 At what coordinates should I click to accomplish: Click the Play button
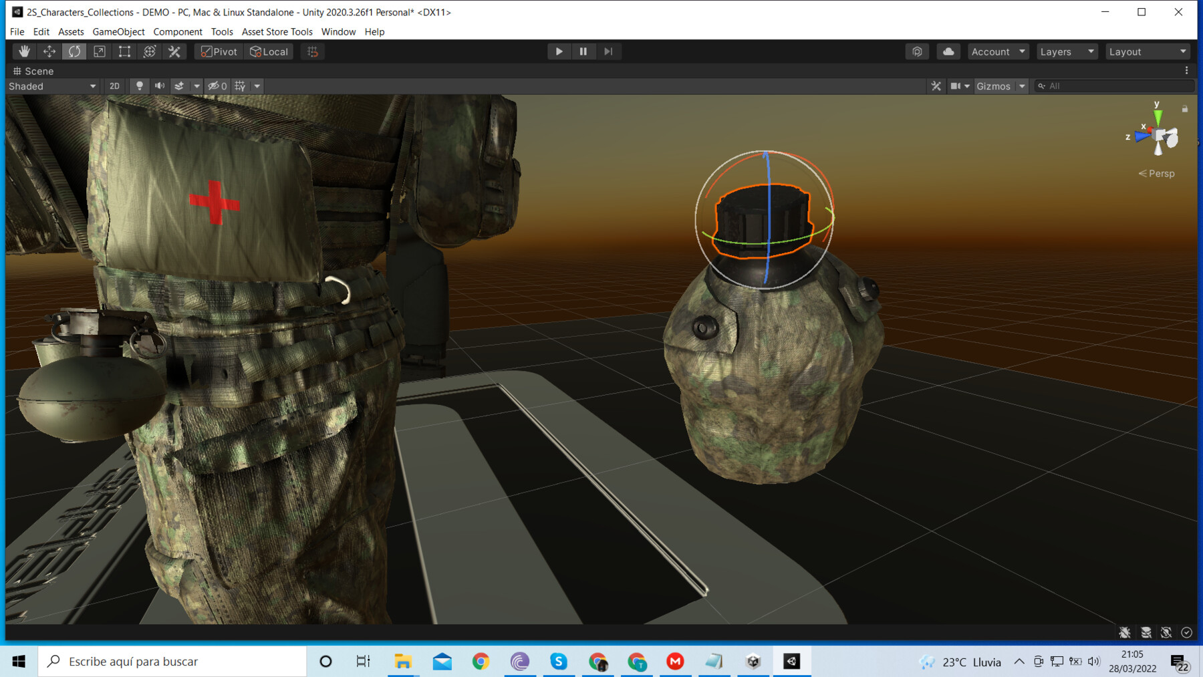click(559, 51)
